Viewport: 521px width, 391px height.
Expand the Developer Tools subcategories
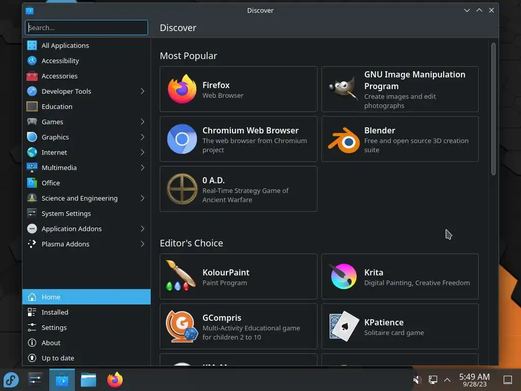(x=142, y=91)
